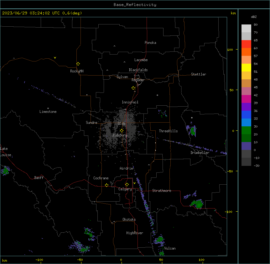Click the light gray 80 dBZ swatch
270x264 pixels.
246,28
